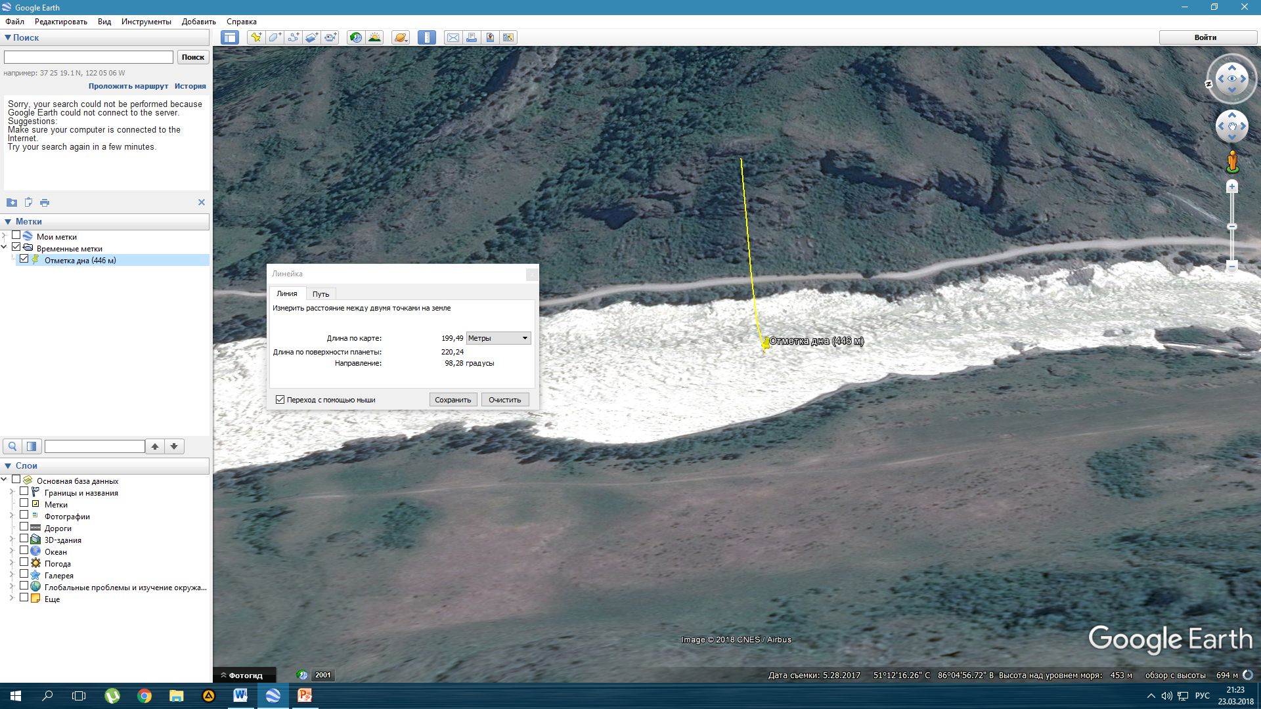Enable Фотографии layer checkbox
Screen dimensions: 1261x709
24,515
